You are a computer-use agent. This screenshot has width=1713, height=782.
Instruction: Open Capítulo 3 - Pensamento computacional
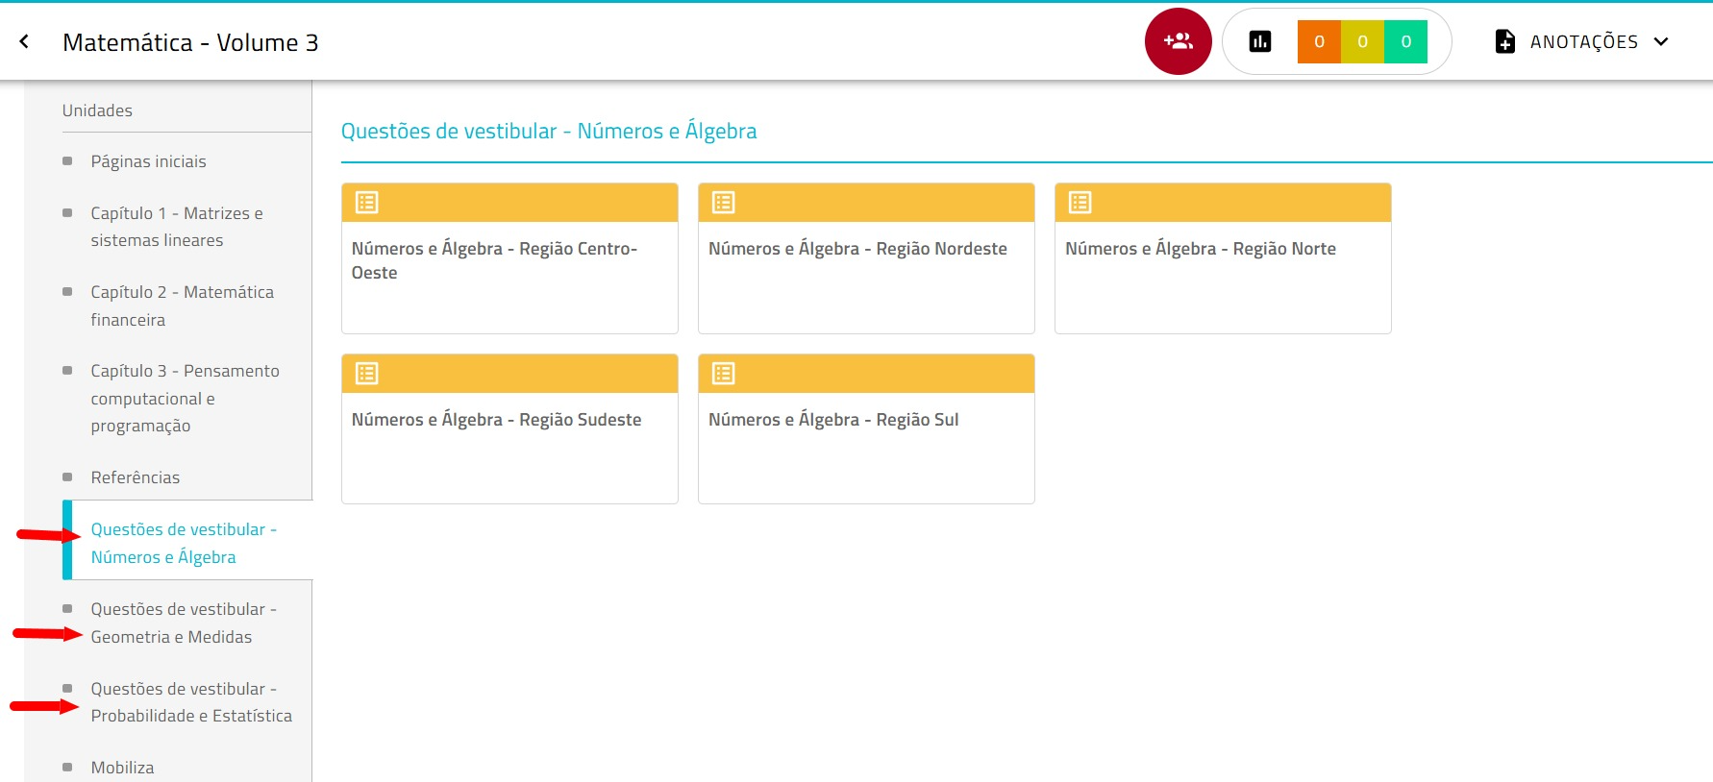pyautogui.click(x=186, y=398)
